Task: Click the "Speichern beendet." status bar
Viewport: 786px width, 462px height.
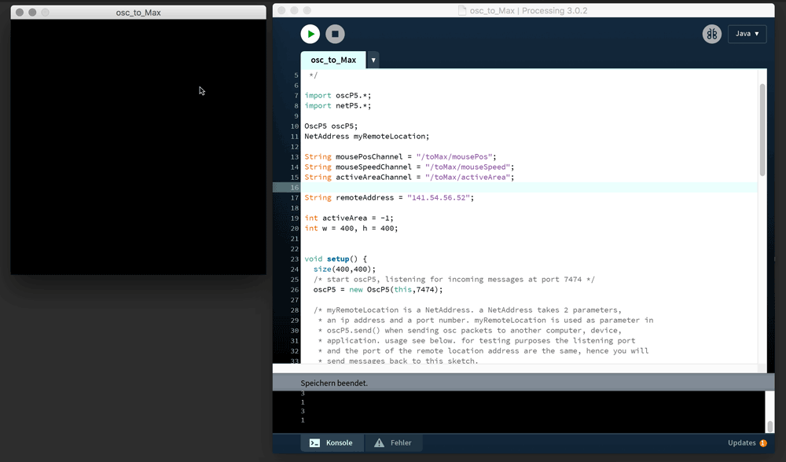Action: [x=334, y=383]
